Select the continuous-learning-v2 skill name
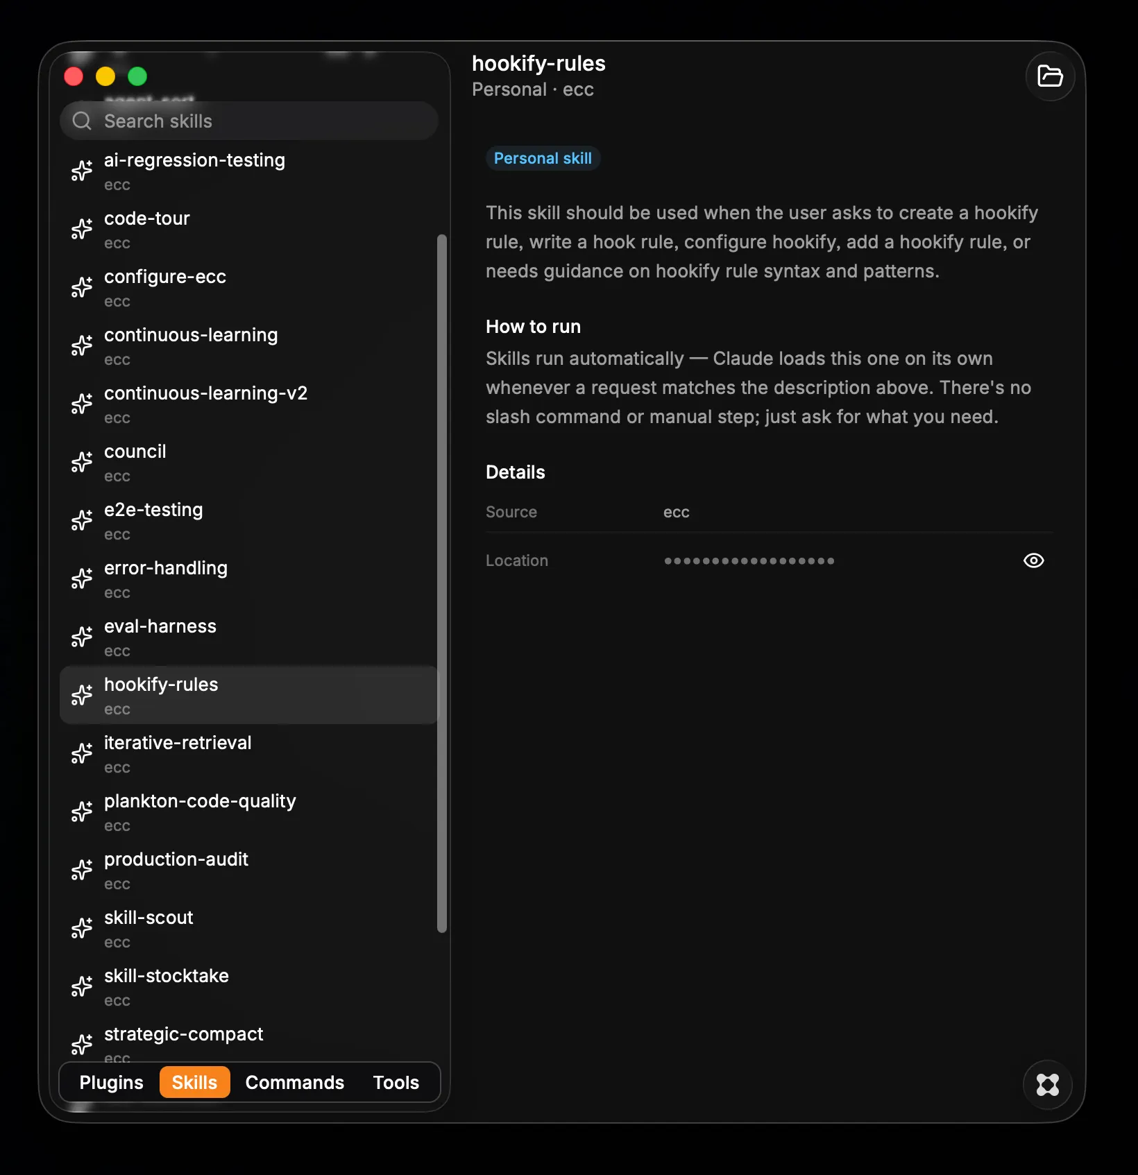 (x=205, y=393)
